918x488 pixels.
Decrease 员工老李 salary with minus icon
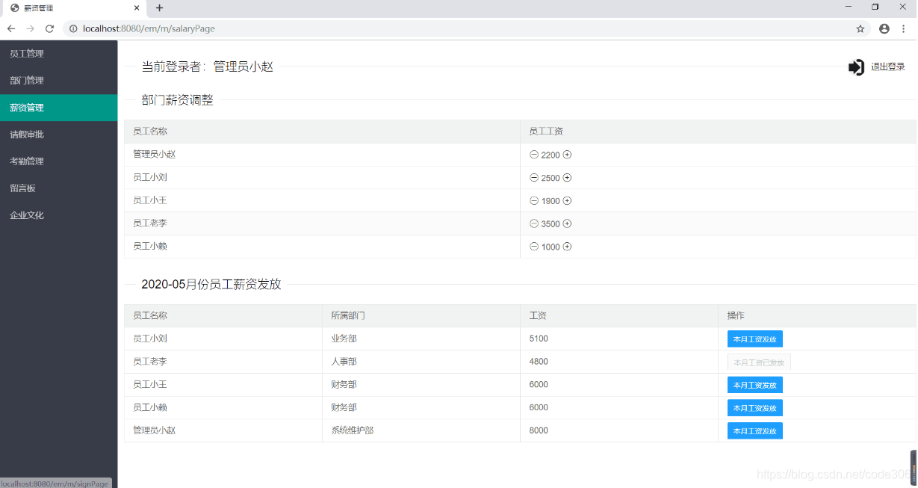click(x=534, y=223)
